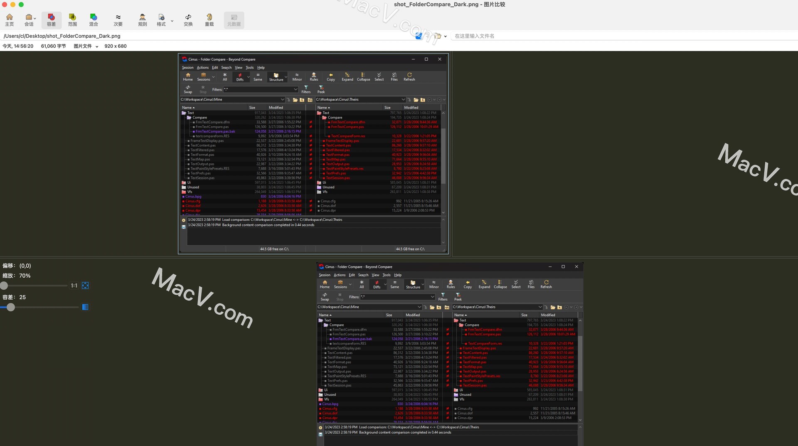Switch to 混合 blend view mode
Screen dimensions: 798x446
pos(94,20)
